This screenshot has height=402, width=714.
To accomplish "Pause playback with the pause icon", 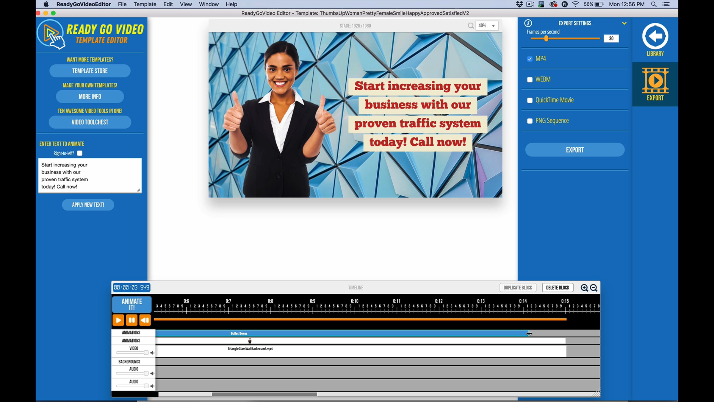I will tap(131, 320).
